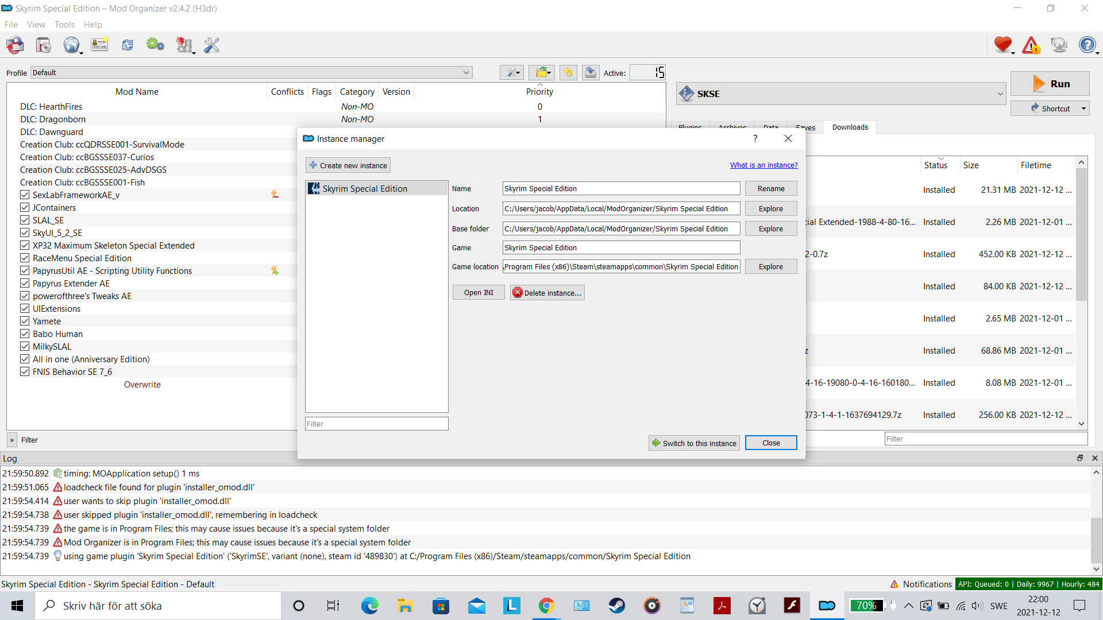1103x620 pixels.
Task: Open the Tools menu
Action: (x=64, y=24)
